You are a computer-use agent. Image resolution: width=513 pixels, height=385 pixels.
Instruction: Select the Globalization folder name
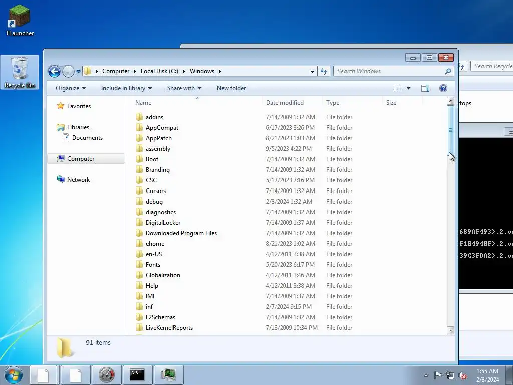pyautogui.click(x=163, y=275)
